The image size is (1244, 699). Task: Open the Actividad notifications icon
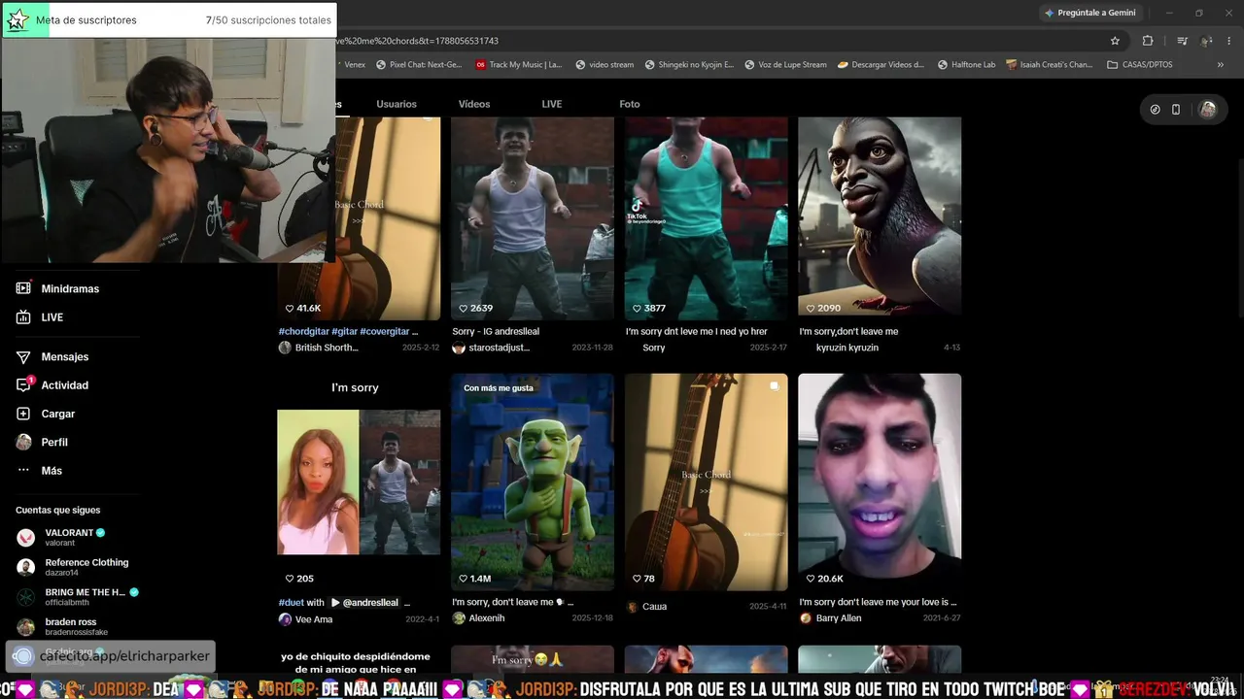point(23,385)
